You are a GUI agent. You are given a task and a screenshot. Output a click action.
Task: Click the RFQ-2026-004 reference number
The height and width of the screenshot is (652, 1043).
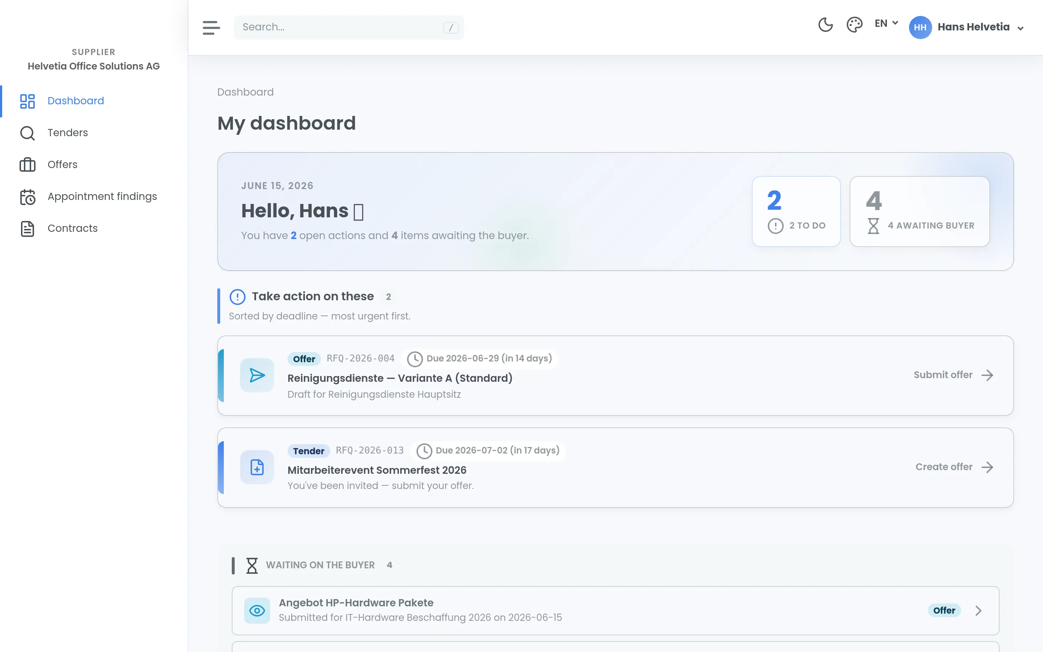pyautogui.click(x=360, y=358)
